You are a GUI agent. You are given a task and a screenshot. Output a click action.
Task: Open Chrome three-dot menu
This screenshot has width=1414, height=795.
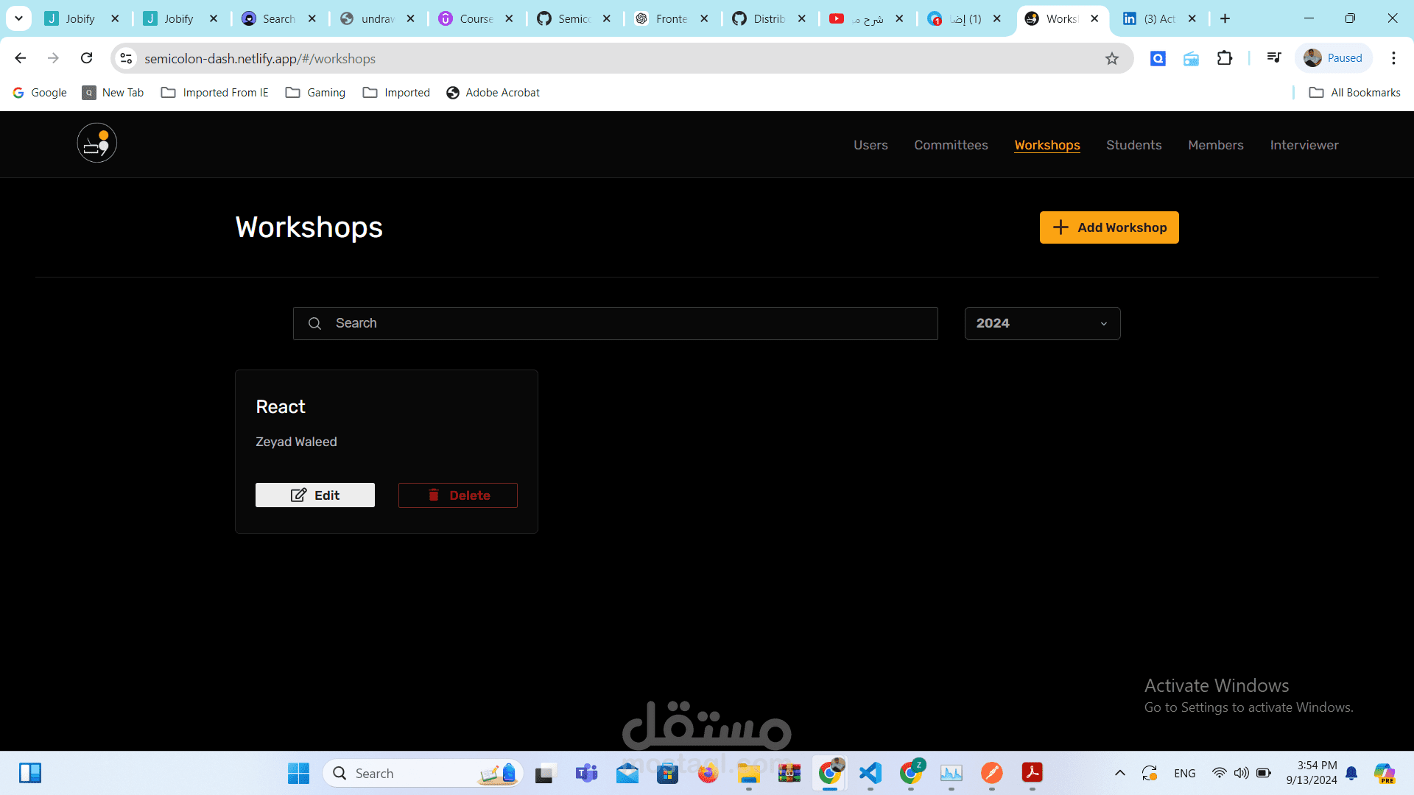click(1393, 58)
